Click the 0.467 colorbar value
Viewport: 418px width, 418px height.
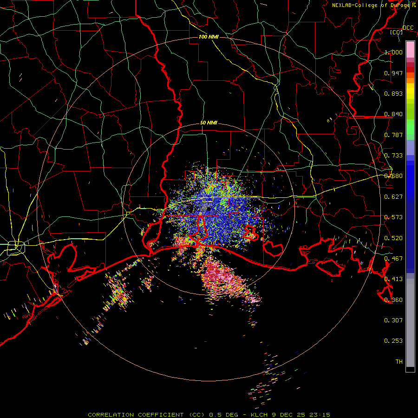393,259
